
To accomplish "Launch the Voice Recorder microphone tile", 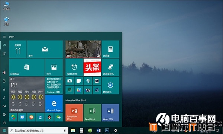I will (110, 67).
